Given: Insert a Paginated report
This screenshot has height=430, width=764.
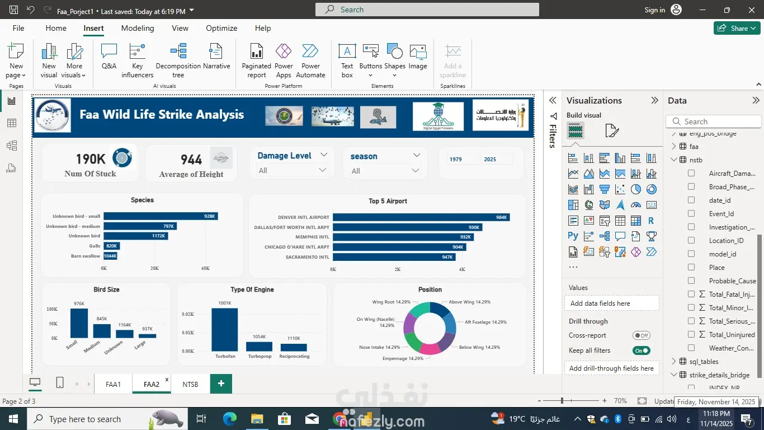Looking at the screenshot, I should click(257, 60).
